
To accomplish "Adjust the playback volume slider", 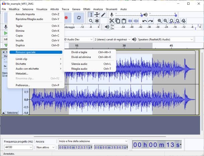I will click(163, 15).
